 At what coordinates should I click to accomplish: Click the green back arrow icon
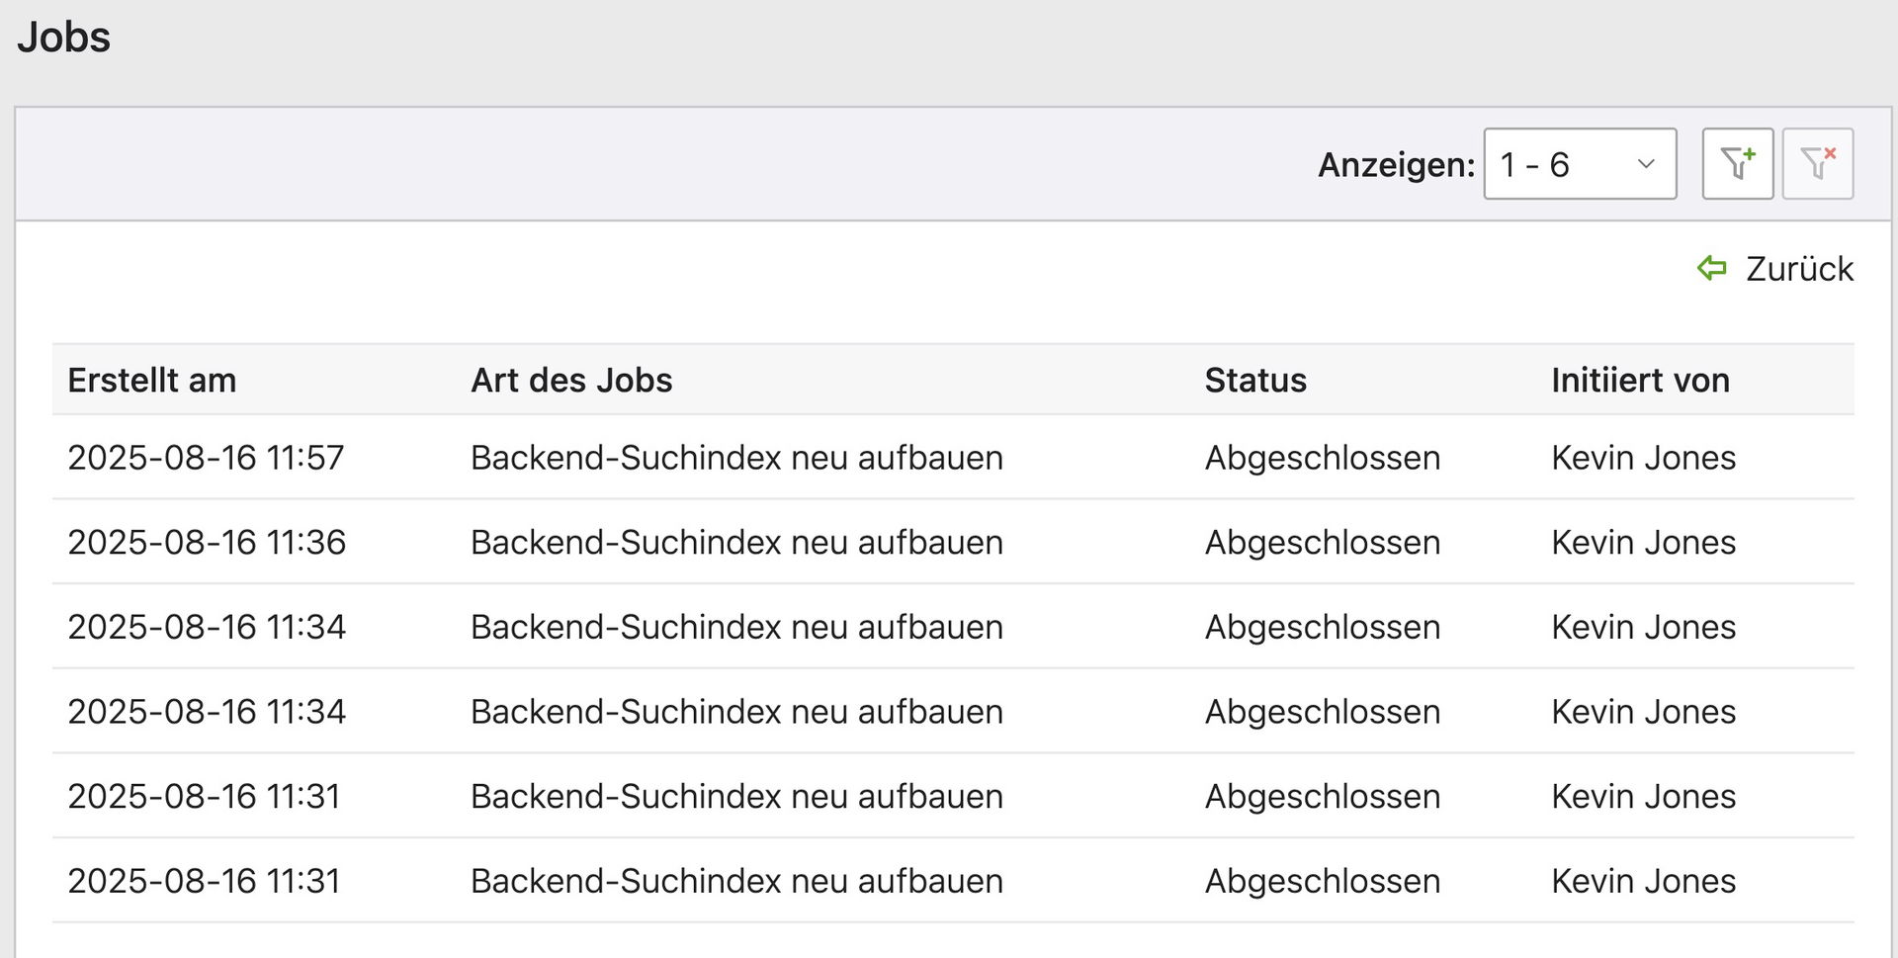[1711, 268]
